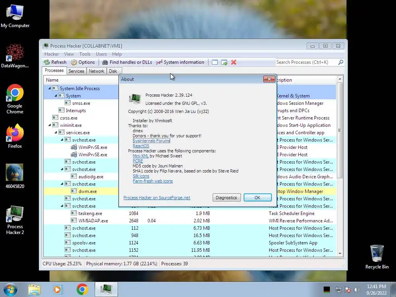Open the Hacker menu
The width and height of the screenshot is (396, 297).
pos(51,54)
